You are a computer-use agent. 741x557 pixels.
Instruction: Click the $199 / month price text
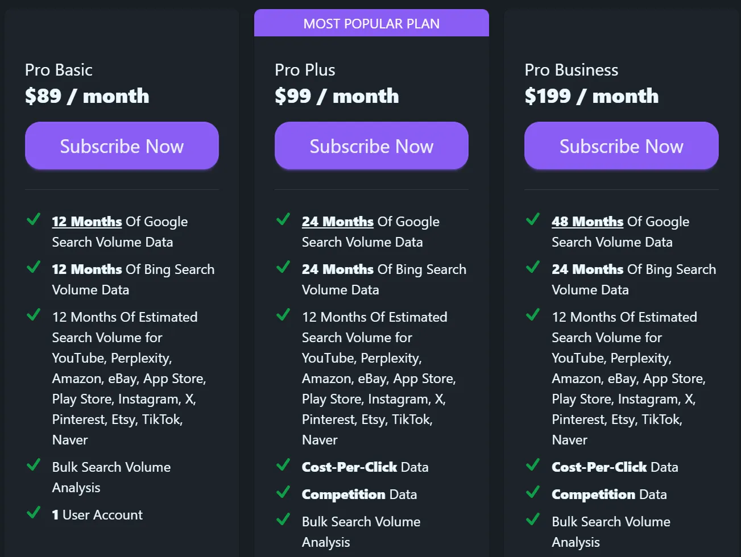(591, 96)
